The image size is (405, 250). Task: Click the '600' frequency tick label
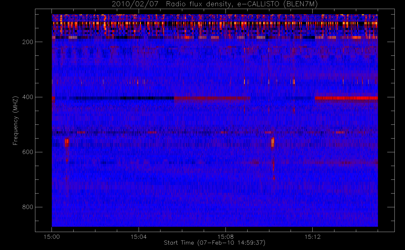(28, 152)
